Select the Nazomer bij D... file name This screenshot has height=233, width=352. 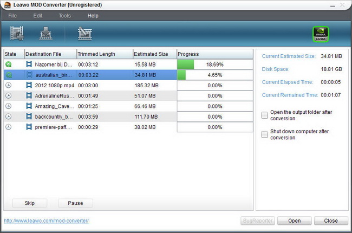point(54,64)
